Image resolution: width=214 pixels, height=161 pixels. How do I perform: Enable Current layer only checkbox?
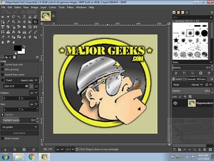tap(3, 64)
